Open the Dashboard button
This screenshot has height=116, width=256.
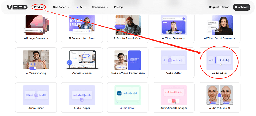pyautogui.click(x=242, y=7)
